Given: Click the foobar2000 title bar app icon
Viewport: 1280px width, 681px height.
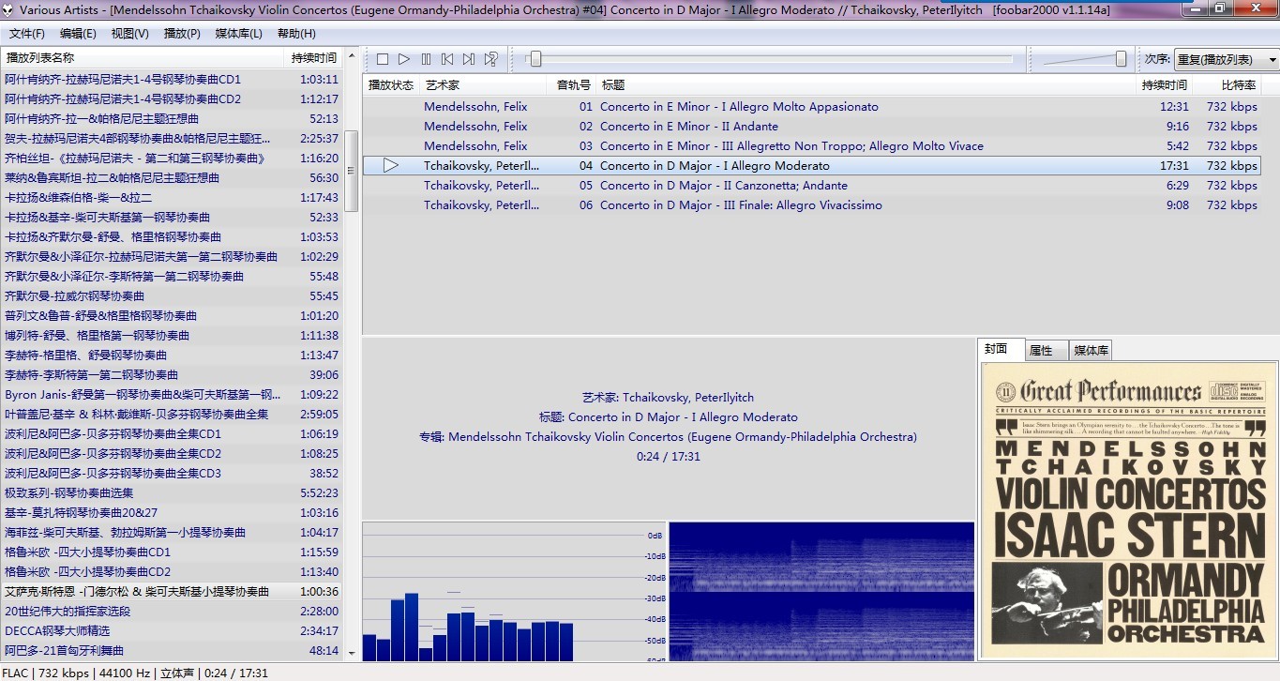Looking at the screenshot, I should [x=9, y=9].
